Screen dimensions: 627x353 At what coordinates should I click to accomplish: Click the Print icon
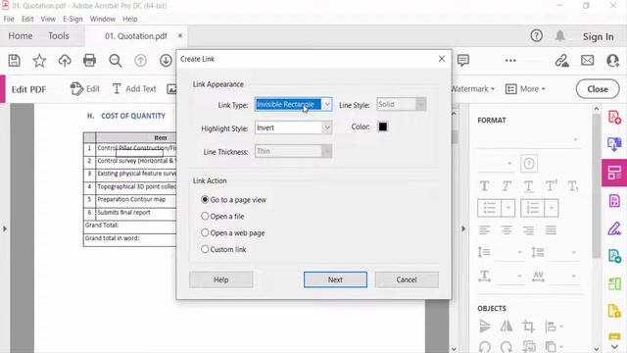(x=89, y=61)
